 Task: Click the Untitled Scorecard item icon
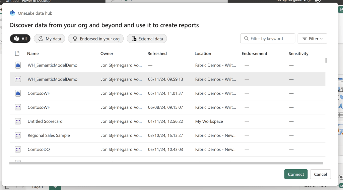18,121
